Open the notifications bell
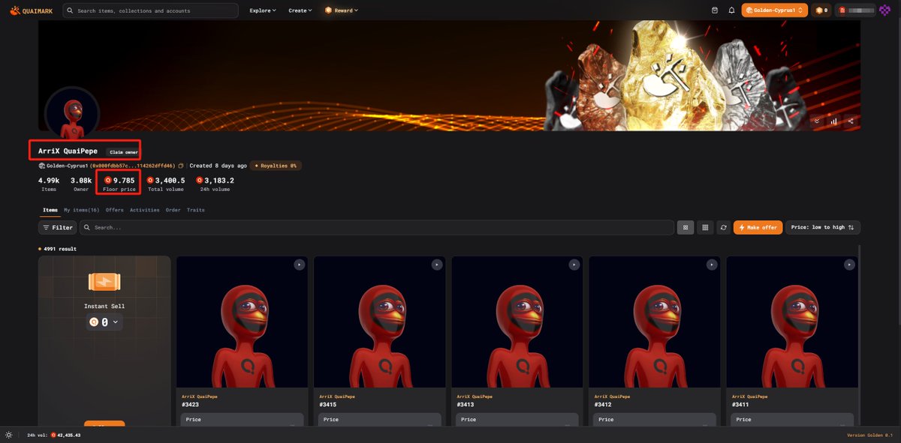901x443 pixels. pos(731,10)
